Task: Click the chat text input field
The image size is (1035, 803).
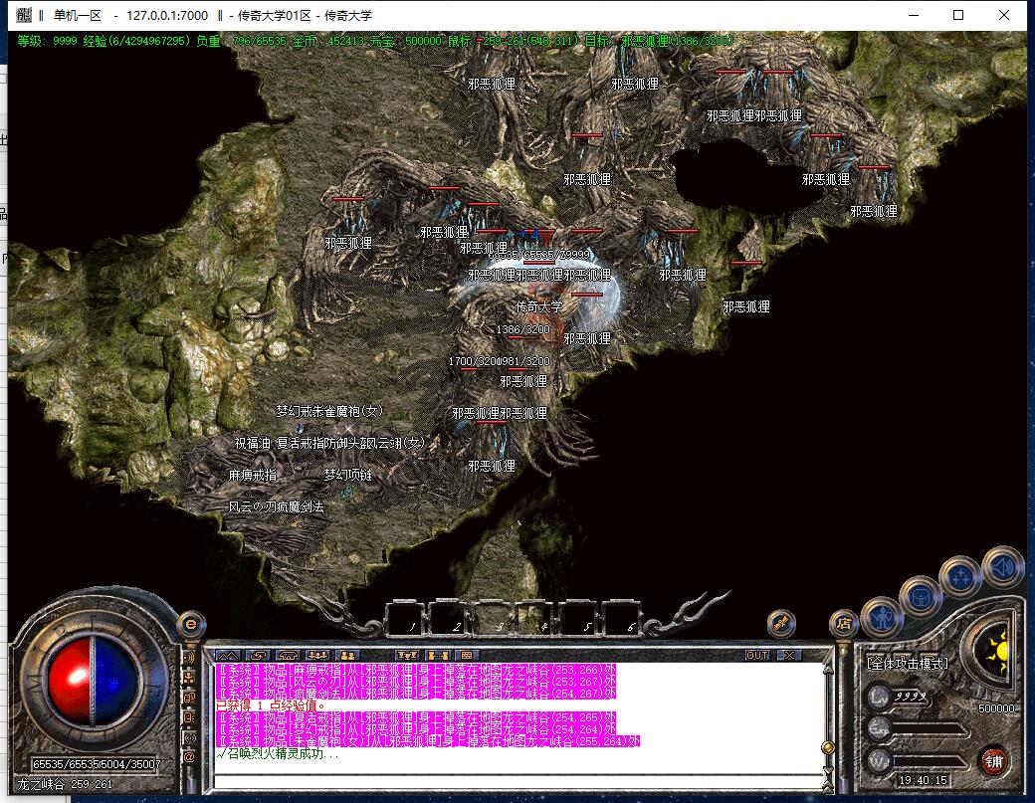Action: point(517,782)
